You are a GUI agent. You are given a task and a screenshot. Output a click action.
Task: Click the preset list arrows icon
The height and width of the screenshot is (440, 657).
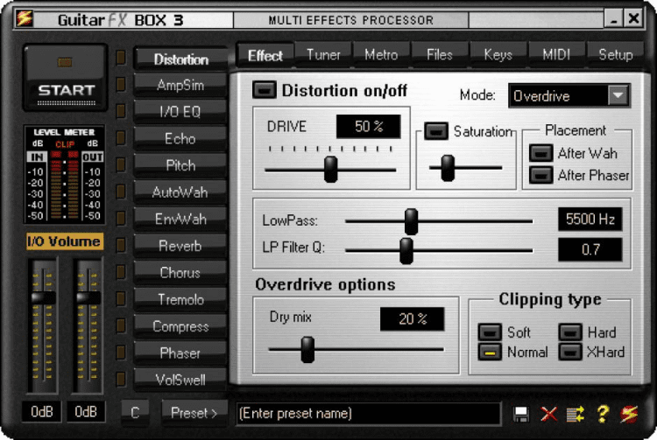coord(576,414)
